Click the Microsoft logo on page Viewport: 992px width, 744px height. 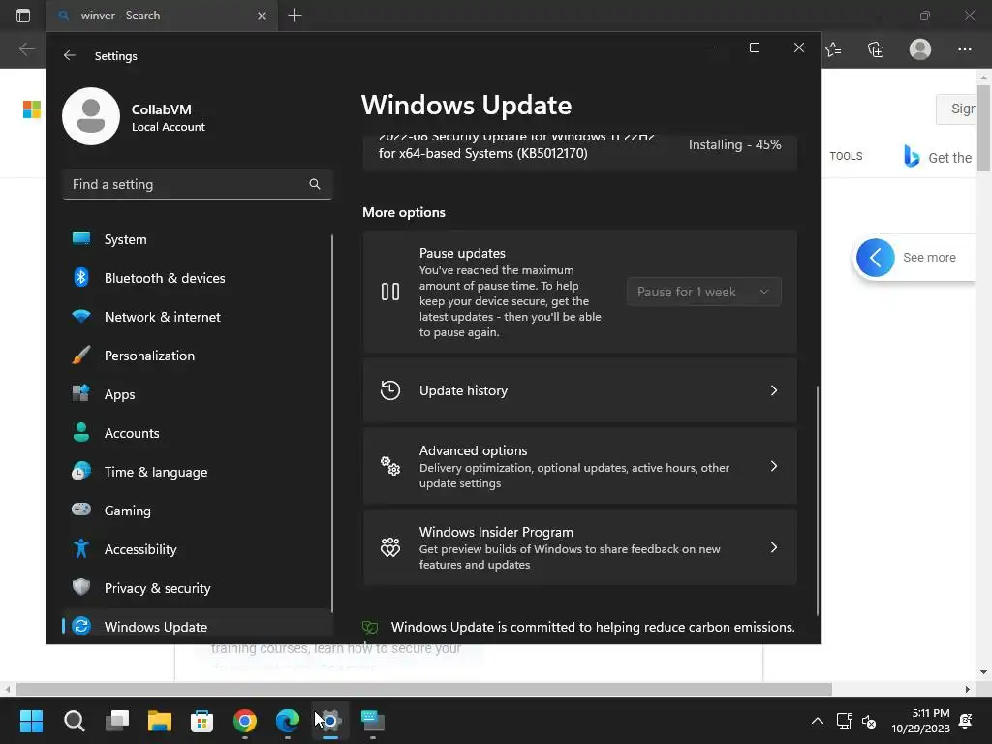pyautogui.click(x=32, y=108)
